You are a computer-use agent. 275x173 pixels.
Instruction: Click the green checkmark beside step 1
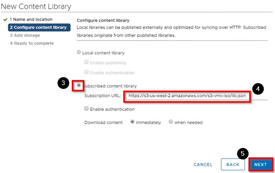click(x=5, y=20)
